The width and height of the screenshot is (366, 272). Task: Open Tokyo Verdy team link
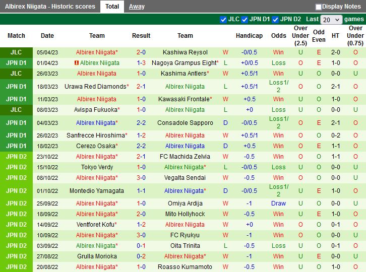97,167
